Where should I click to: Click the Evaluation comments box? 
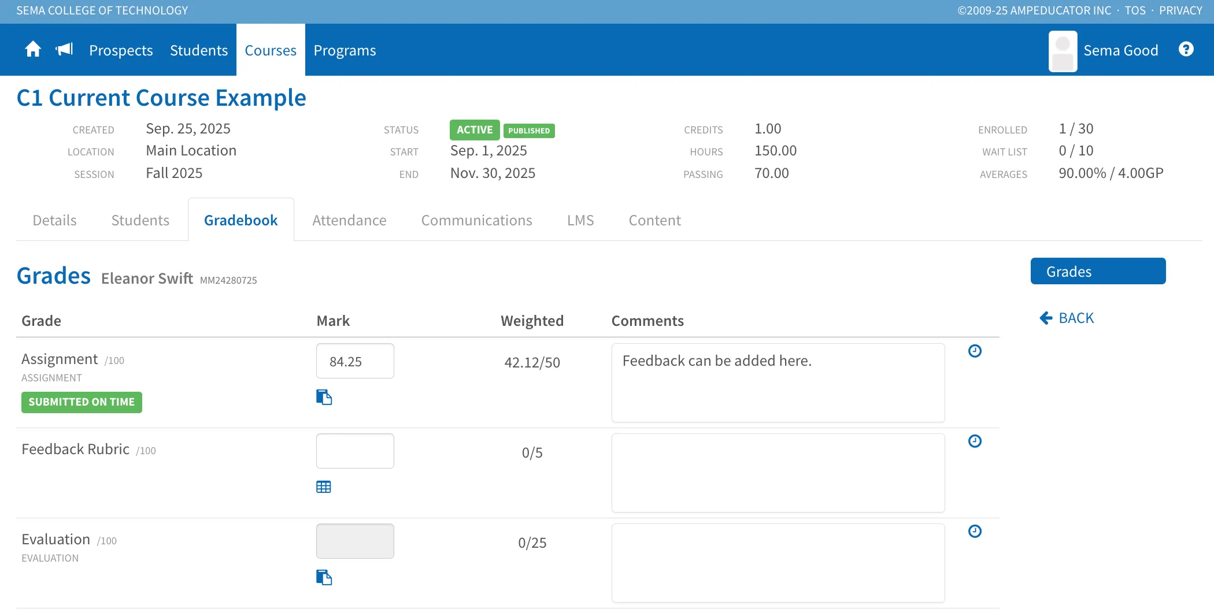point(778,563)
